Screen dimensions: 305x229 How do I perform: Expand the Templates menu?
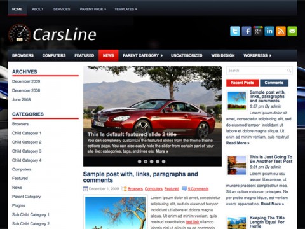pos(126,9)
